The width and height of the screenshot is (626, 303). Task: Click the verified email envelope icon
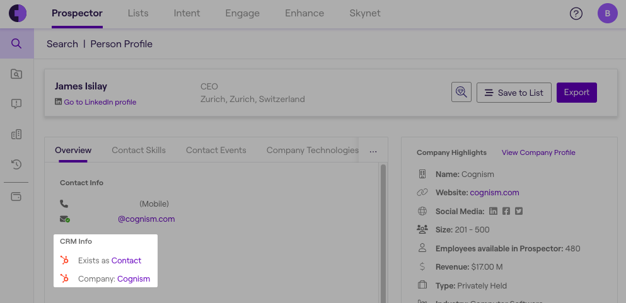click(x=65, y=219)
